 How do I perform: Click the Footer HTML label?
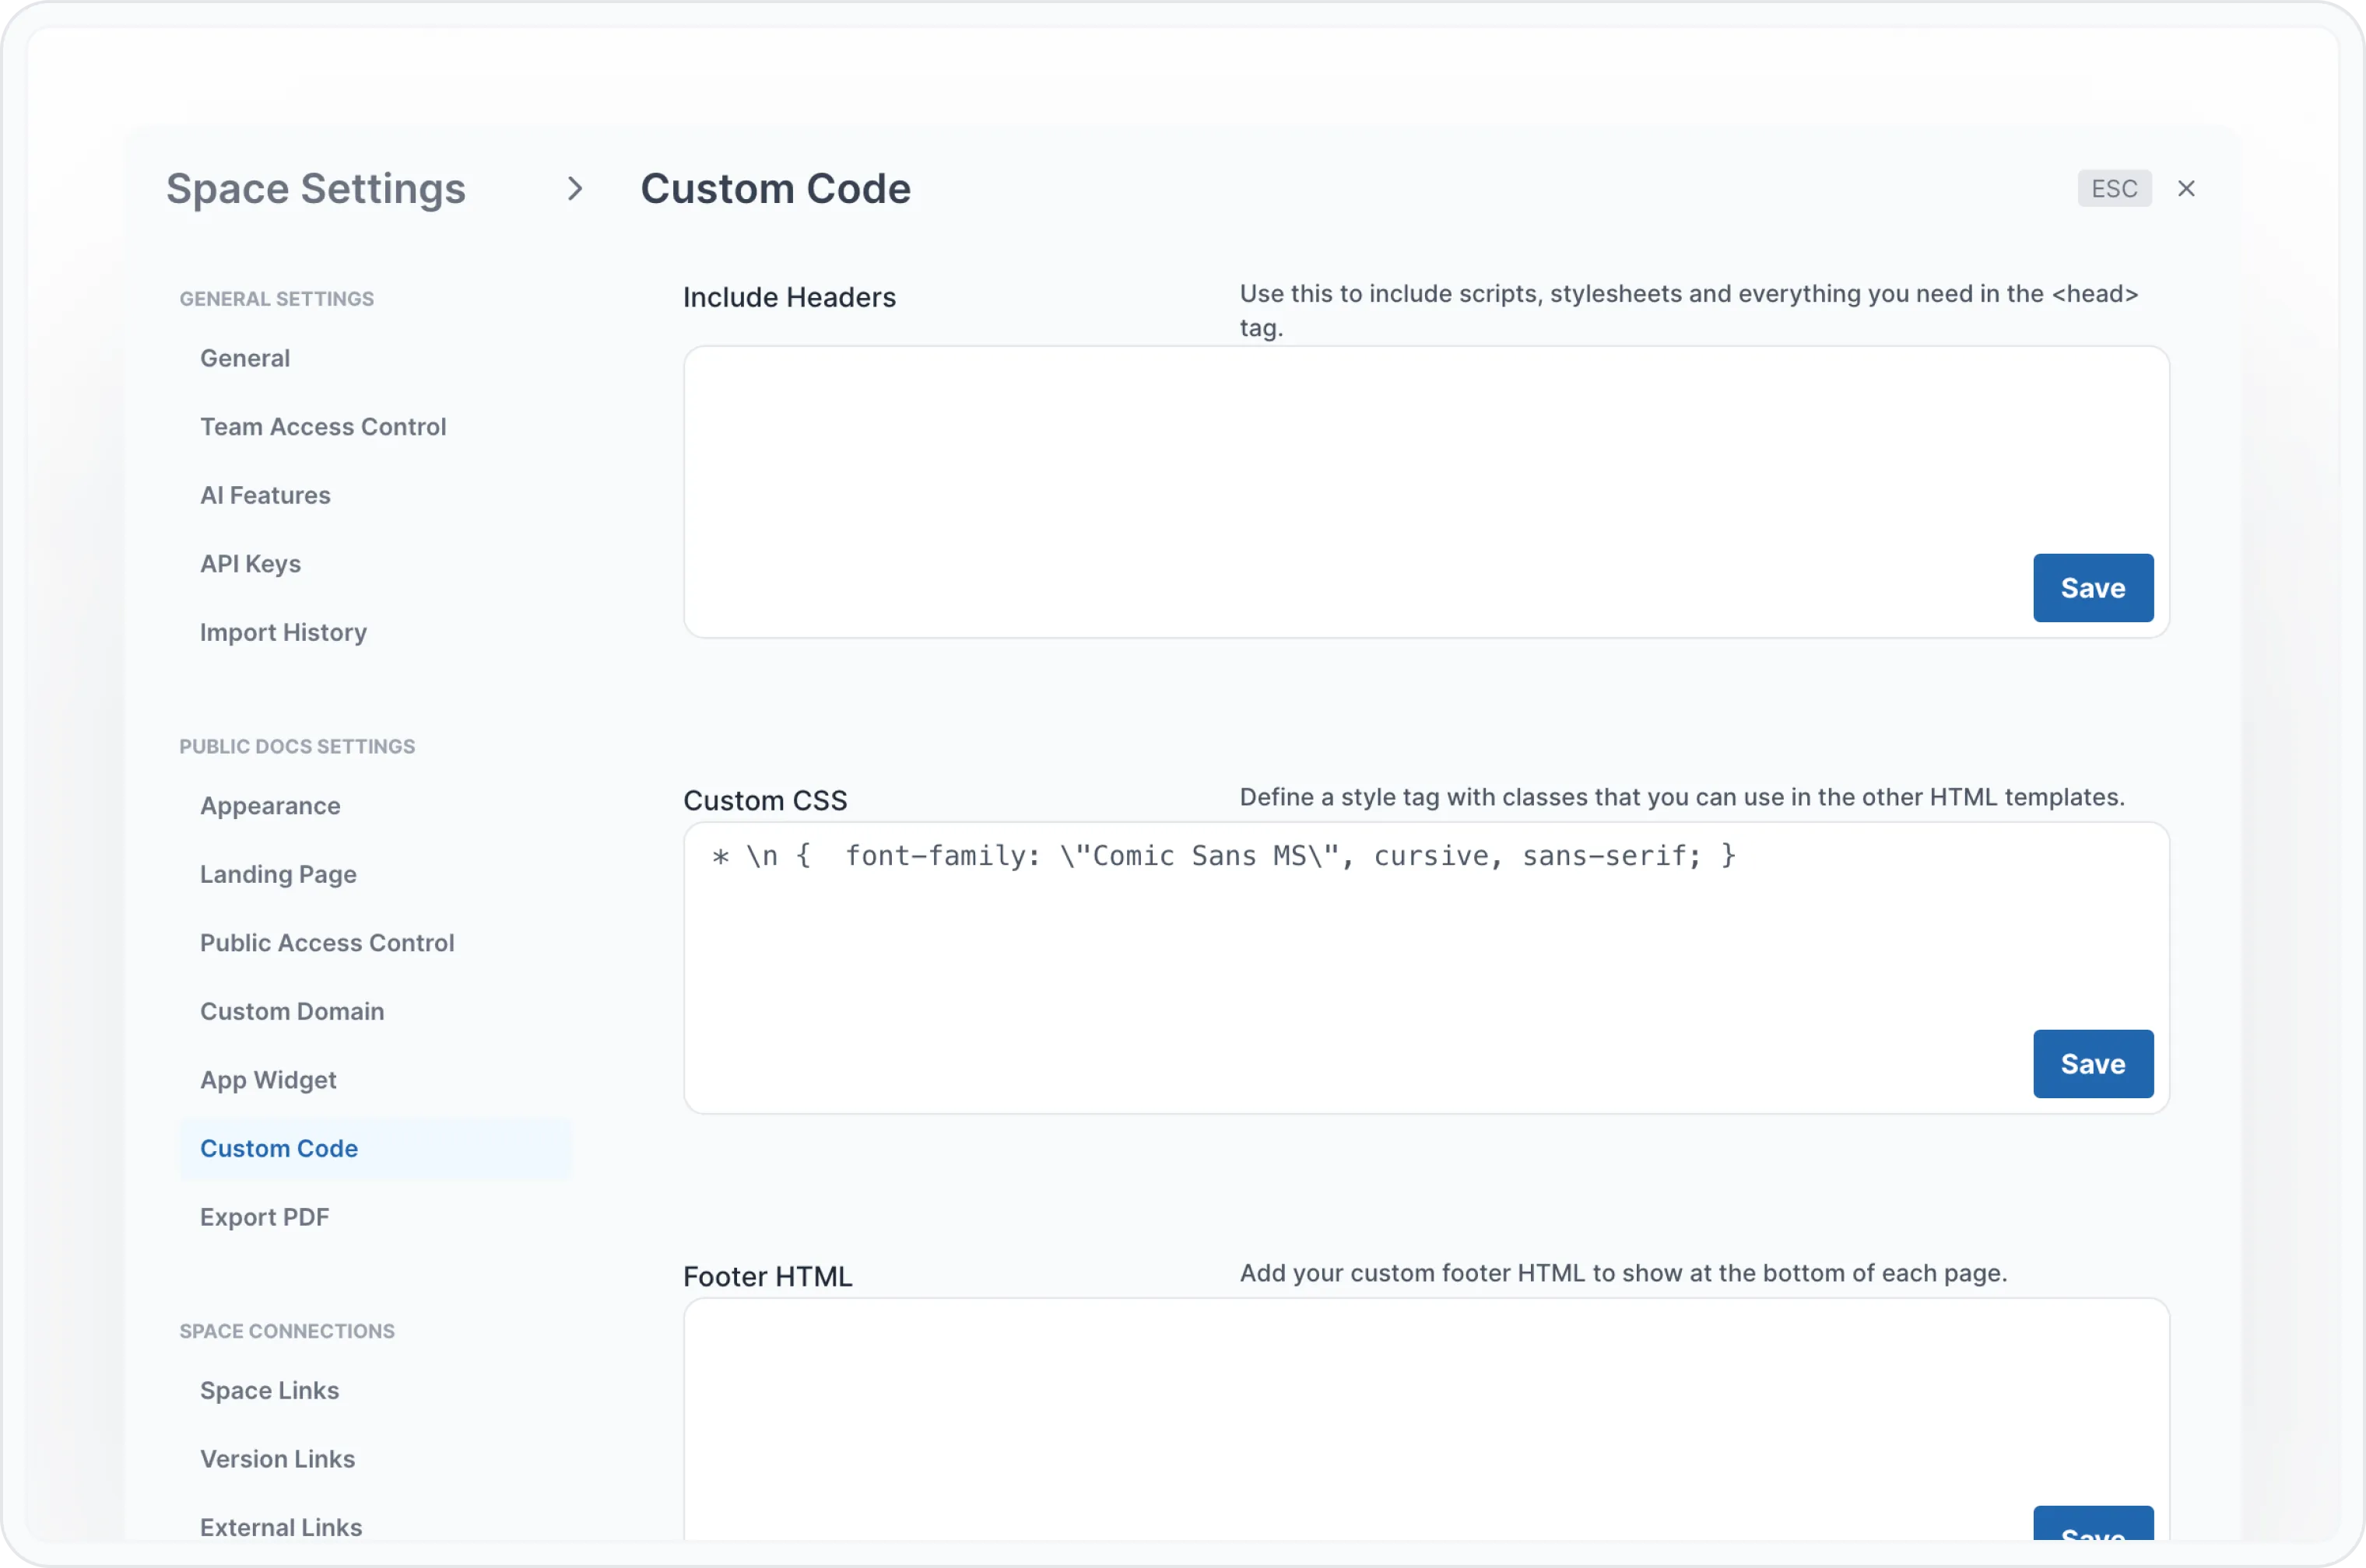pyautogui.click(x=768, y=1277)
